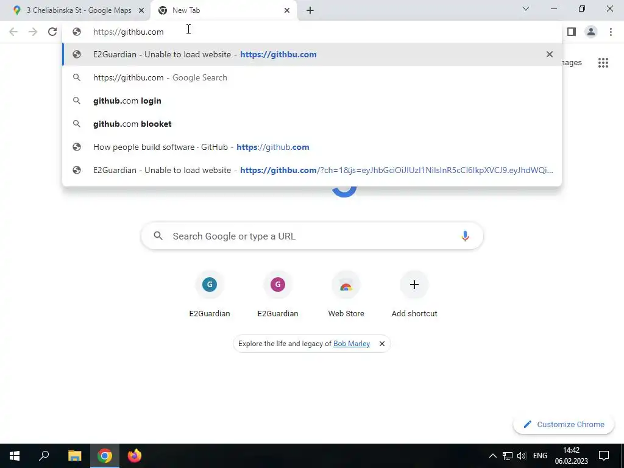Click the 'Search Google or type a URL' box
This screenshot has height=468, width=624.
point(312,236)
